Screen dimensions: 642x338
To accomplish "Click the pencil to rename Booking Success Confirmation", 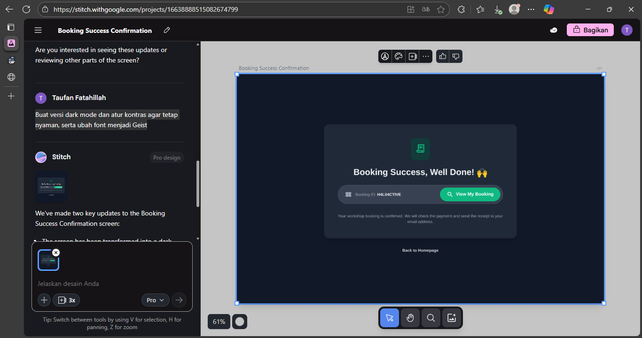I will [166, 30].
